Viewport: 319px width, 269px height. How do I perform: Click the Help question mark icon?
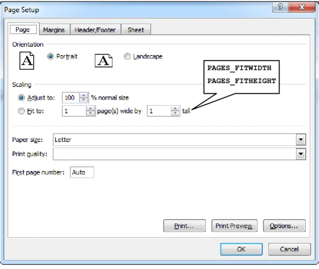tap(280, 7)
